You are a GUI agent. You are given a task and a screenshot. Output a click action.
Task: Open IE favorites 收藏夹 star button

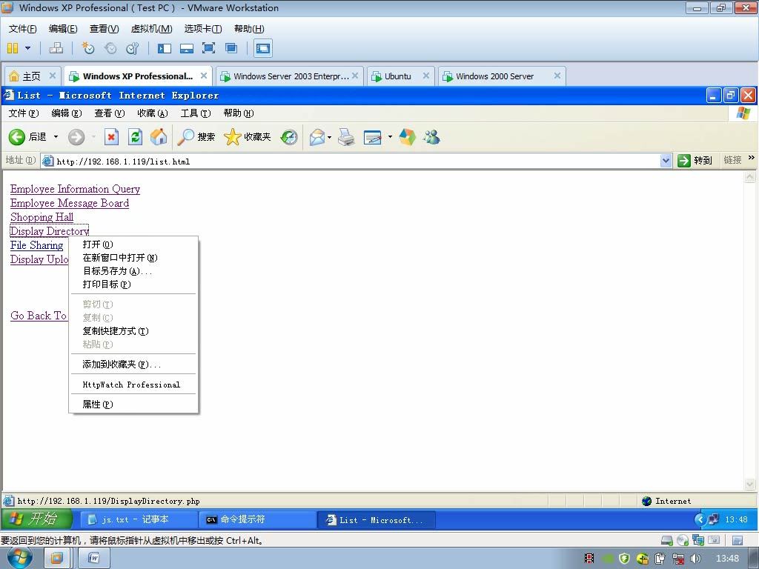click(x=248, y=137)
